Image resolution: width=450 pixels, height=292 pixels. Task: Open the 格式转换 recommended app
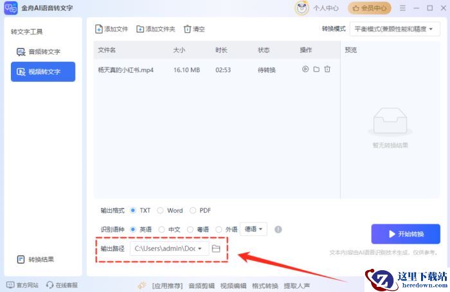pyautogui.click(x=265, y=286)
